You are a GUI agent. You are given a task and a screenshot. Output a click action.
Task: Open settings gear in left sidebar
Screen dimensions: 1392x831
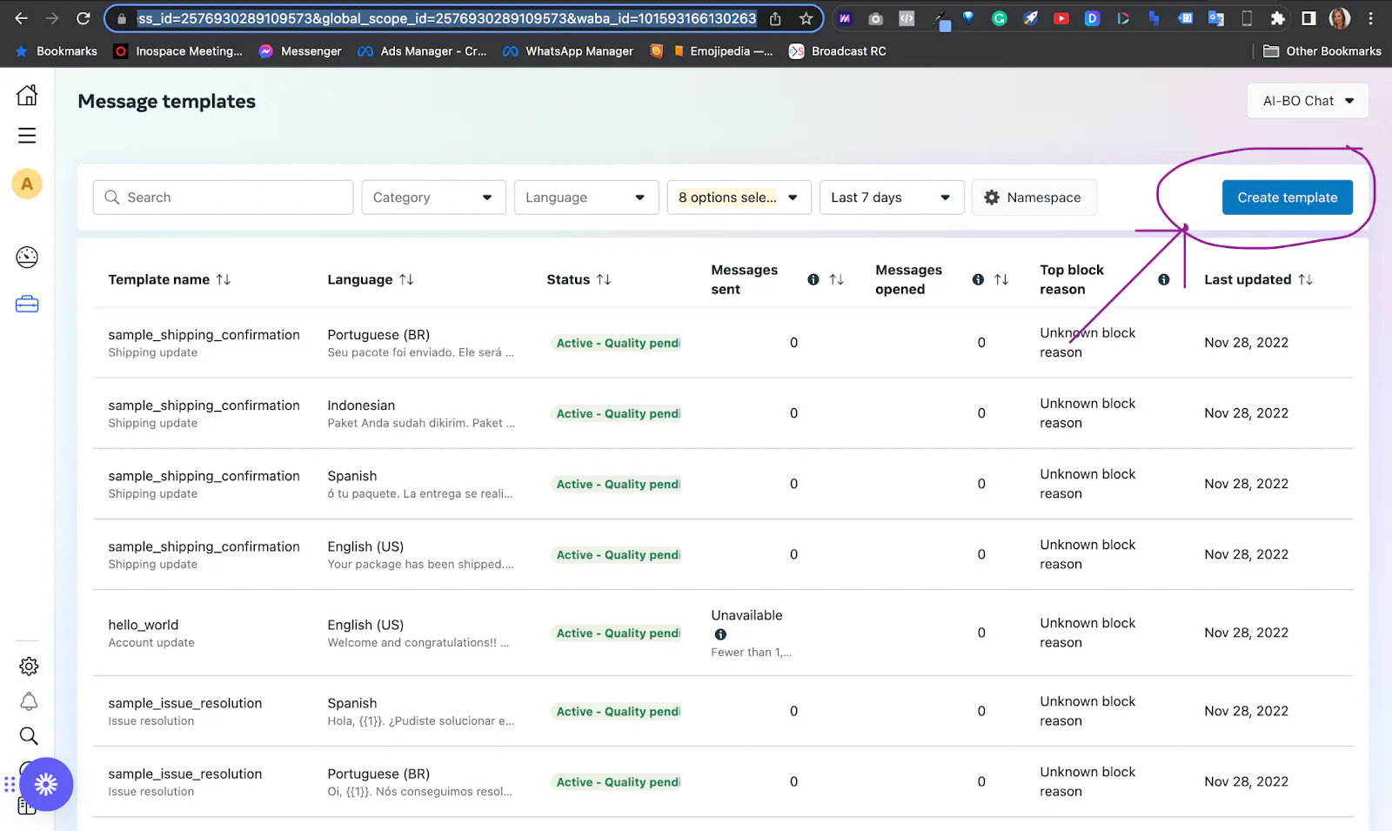(29, 667)
